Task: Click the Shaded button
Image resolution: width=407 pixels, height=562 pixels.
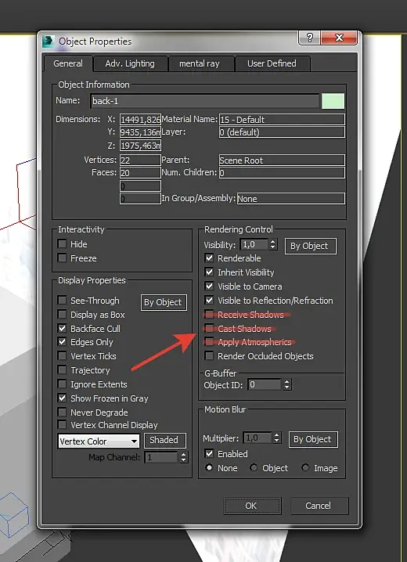Action: point(165,440)
